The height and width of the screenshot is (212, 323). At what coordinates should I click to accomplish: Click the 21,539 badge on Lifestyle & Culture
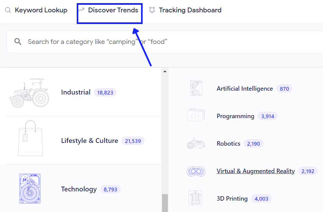click(x=133, y=141)
